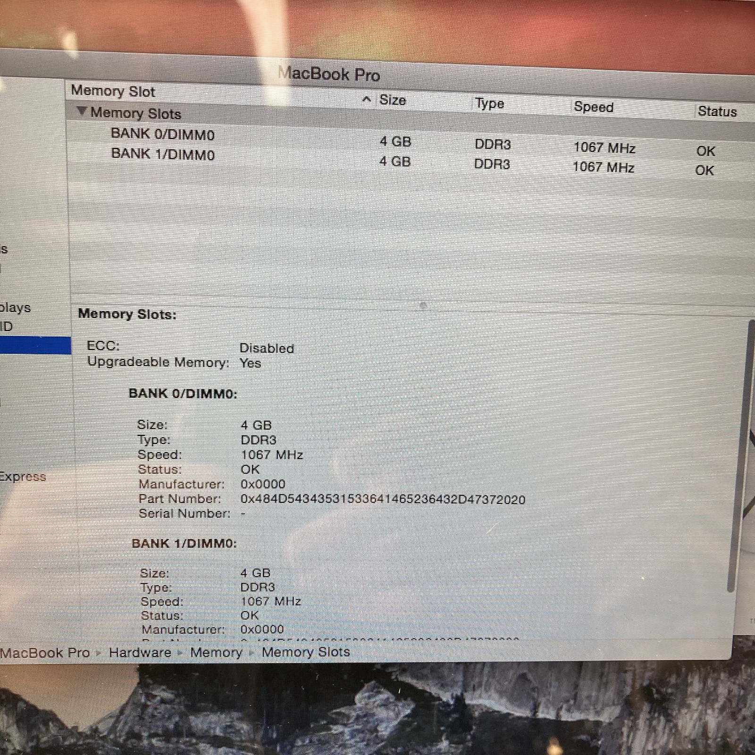Image resolution: width=755 pixels, height=755 pixels.
Task: Click the MacBook Pro window title
Action: tap(329, 74)
